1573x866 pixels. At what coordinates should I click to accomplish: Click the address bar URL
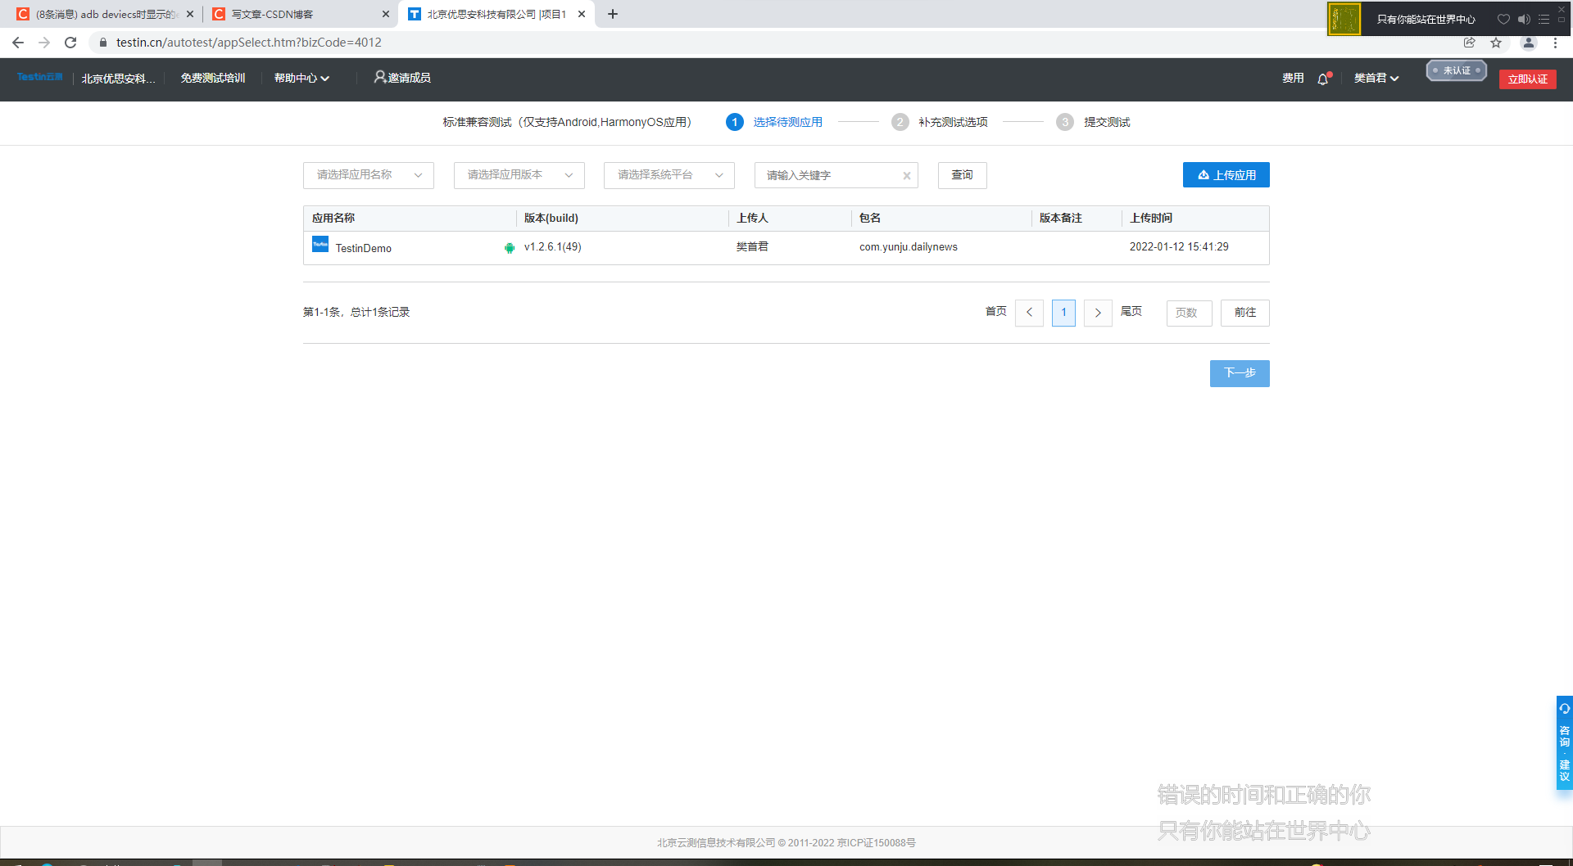pyautogui.click(x=249, y=43)
